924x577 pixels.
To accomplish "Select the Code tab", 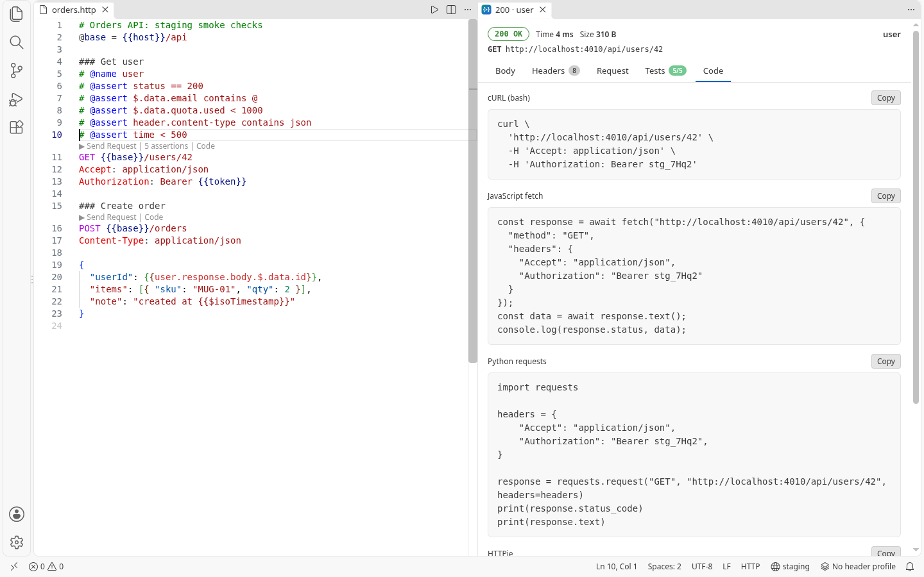I will point(713,71).
